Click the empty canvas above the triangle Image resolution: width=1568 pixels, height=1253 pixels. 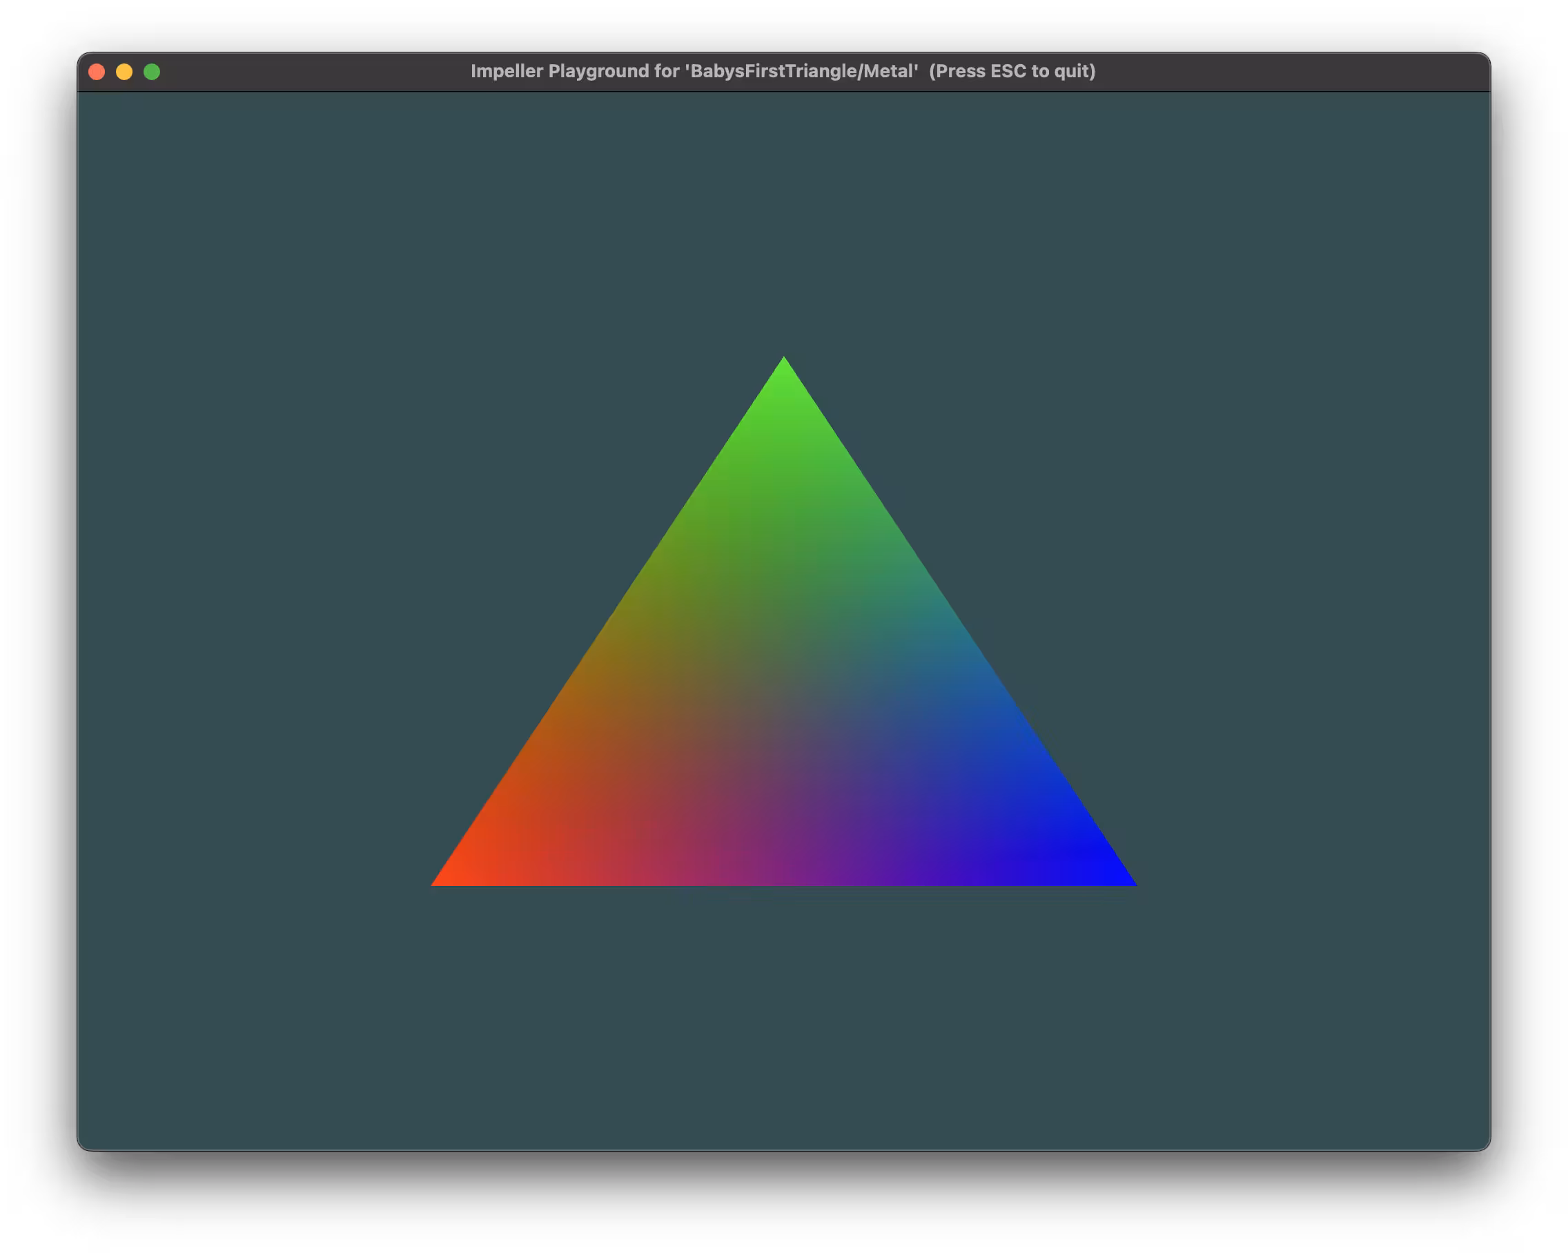pos(784,218)
